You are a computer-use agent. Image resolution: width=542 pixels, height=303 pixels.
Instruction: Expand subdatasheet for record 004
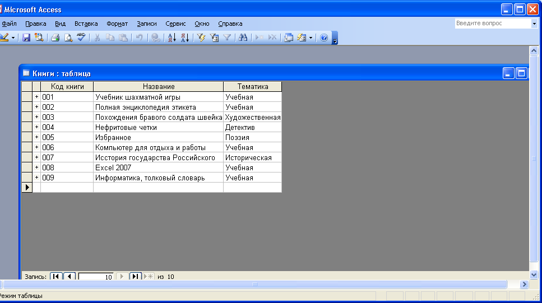pyautogui.click(x=36, y=127)
